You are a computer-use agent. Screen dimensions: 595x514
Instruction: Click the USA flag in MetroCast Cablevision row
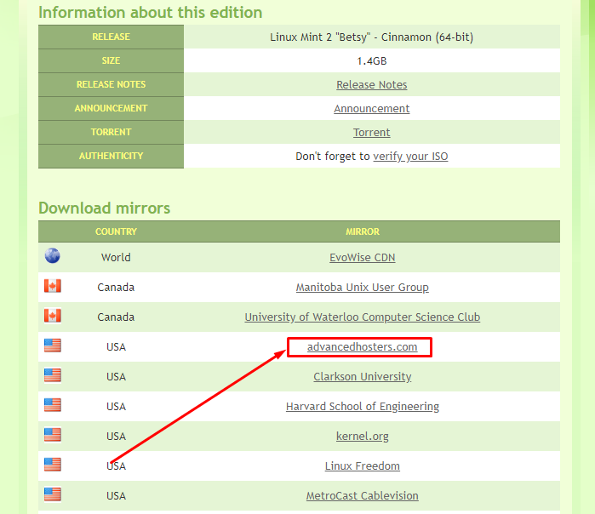point(53,494)
